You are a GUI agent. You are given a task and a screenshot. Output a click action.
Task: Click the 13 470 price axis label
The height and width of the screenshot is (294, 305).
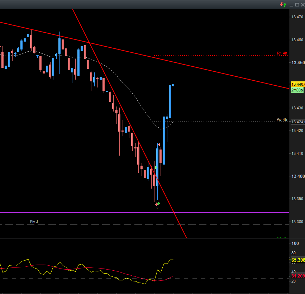pos(297,17)
